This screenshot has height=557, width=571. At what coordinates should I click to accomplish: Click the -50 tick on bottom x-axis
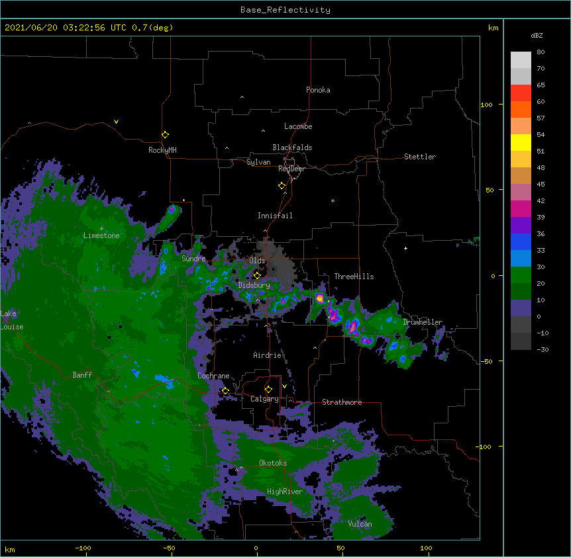pos(169,548)
